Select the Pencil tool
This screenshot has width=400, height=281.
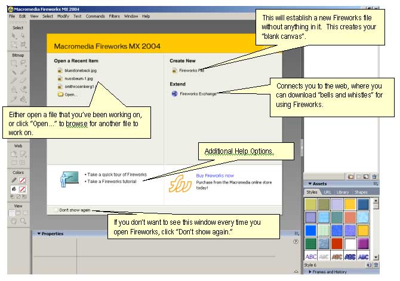[x=14, y=81]
